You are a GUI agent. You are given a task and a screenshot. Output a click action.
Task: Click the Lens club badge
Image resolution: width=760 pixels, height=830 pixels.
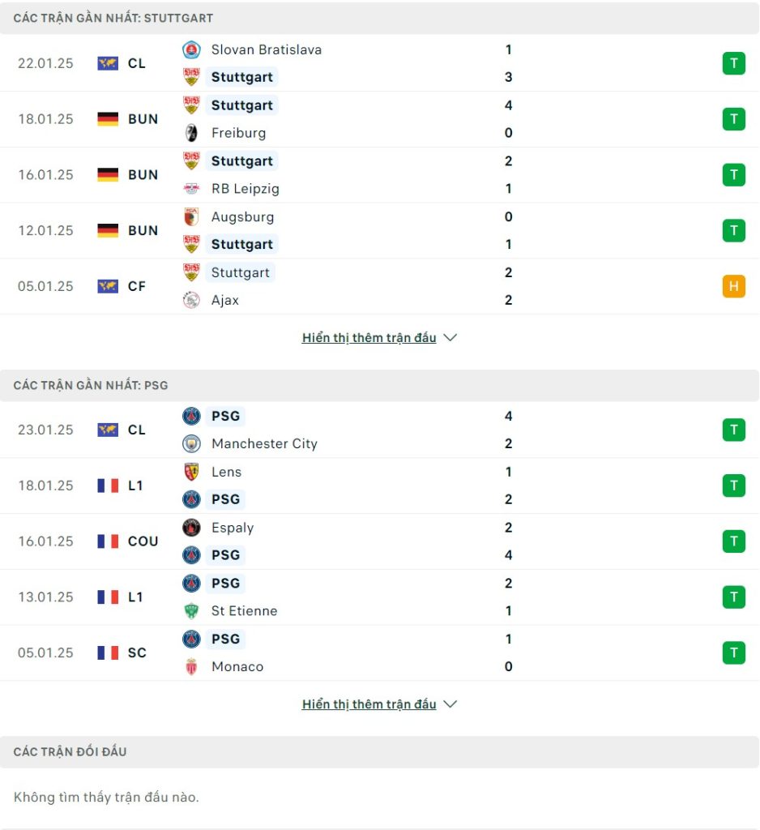191,472
